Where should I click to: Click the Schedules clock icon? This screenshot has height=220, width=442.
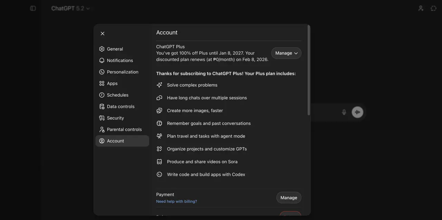(x=102, y=95)
